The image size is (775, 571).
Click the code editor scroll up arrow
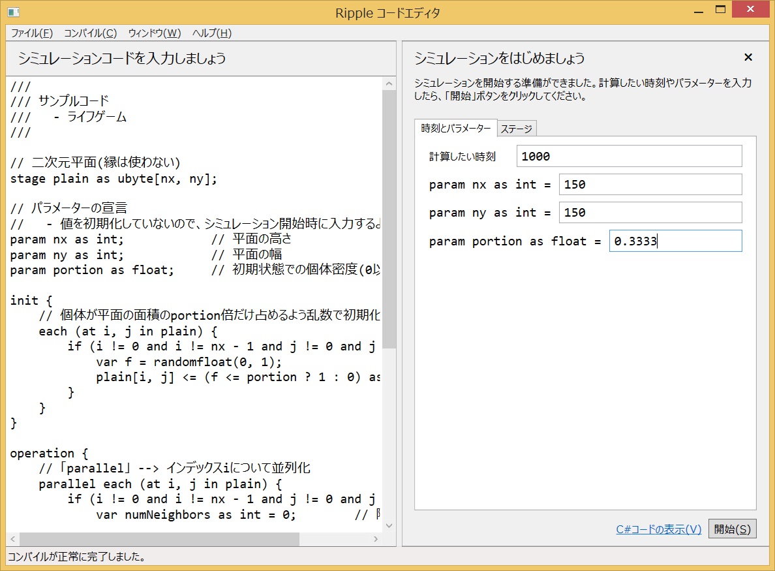click(x=389, y=84)
